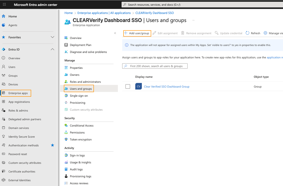Click Enterprise applications | All applications breadcrumb
Viewport: 283px width, 186px height.
(x=104, y=13)
